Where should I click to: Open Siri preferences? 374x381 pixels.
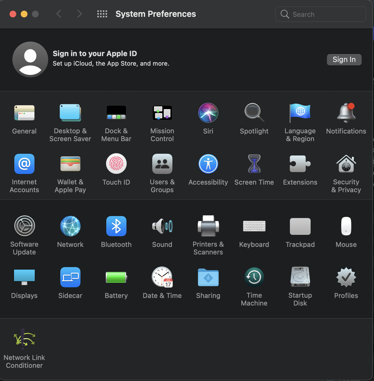coord(208,113)
